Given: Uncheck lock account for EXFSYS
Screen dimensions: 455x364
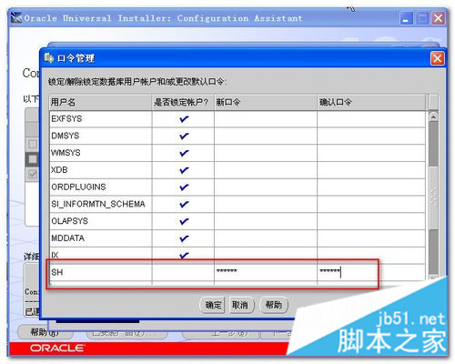Looking at the screenshot, I should pyautogui.click(x=184, y=119).
